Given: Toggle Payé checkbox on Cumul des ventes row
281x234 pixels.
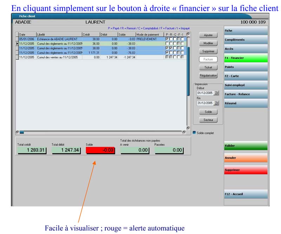Looking at the screenshot, I should pyautogui.click(x=167, y=57).
